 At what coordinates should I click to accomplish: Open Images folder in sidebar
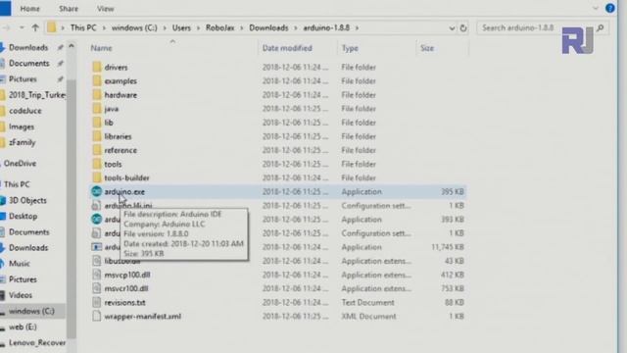pyautogui.click(x=22, y=126)
